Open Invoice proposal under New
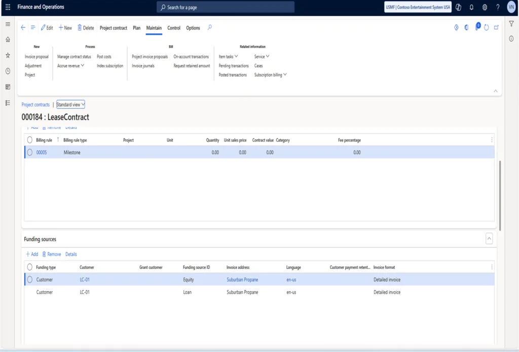This screenshot has width=519, height=352. point(36,57)
